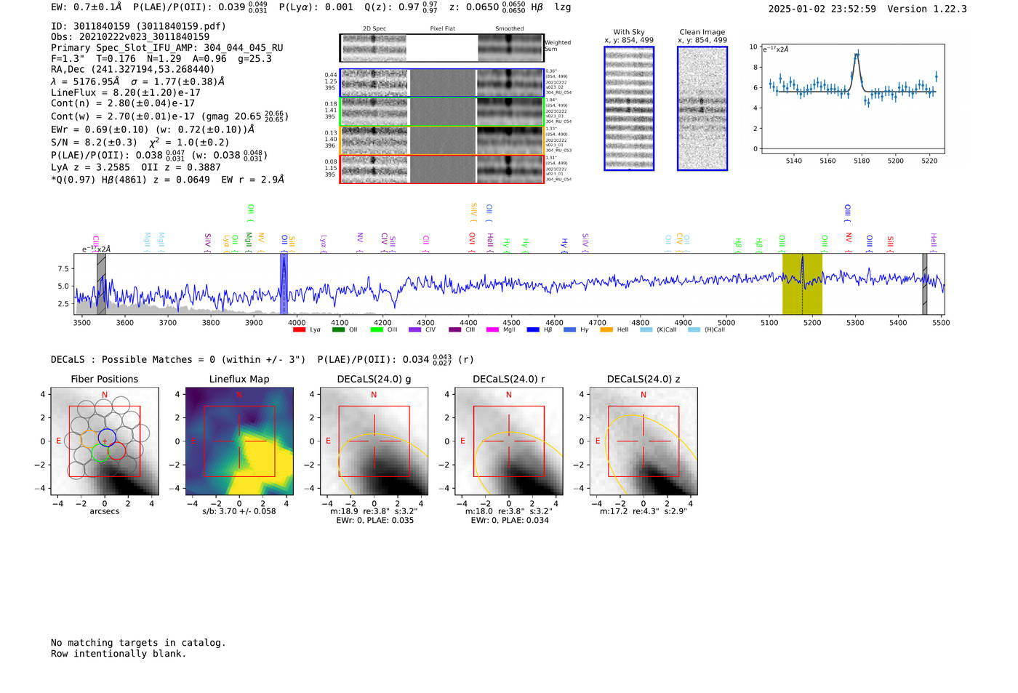
Task: Click the Gaussian line fit plot
Action: pos(852,99)
